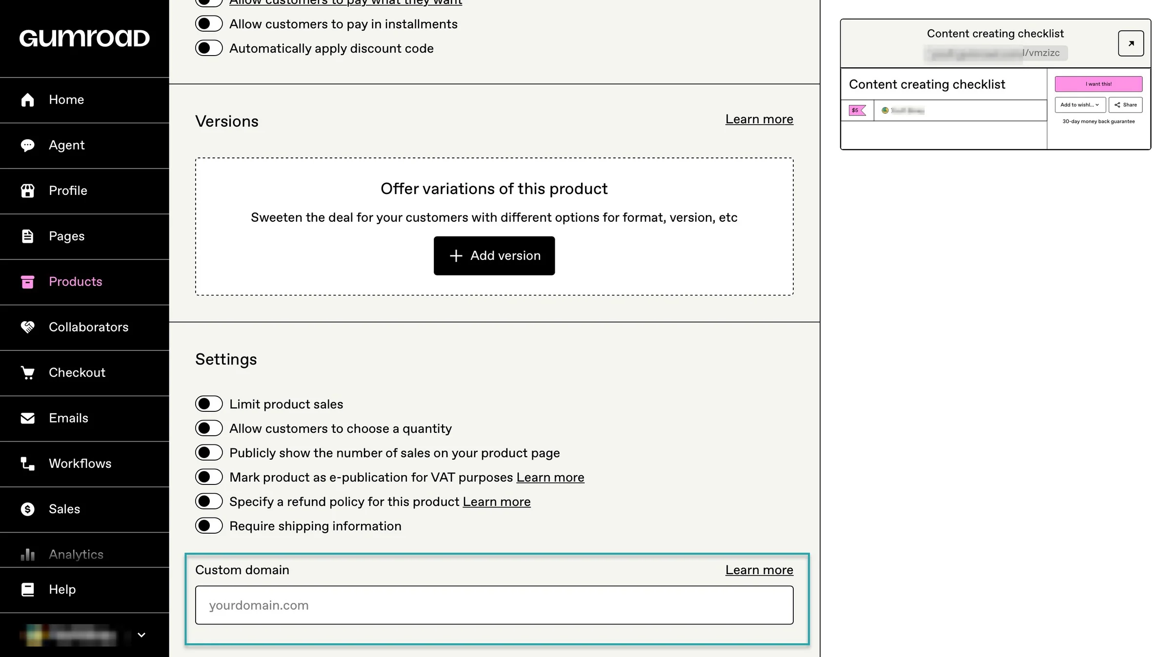Click the Emails envelope icon
The width and height of the screenshot is (1171, 657).
click(28, 418)
